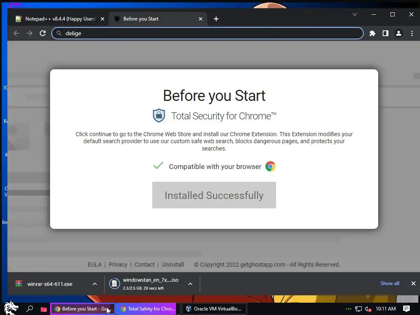Click the Total Security shield logo

[159, 115]
